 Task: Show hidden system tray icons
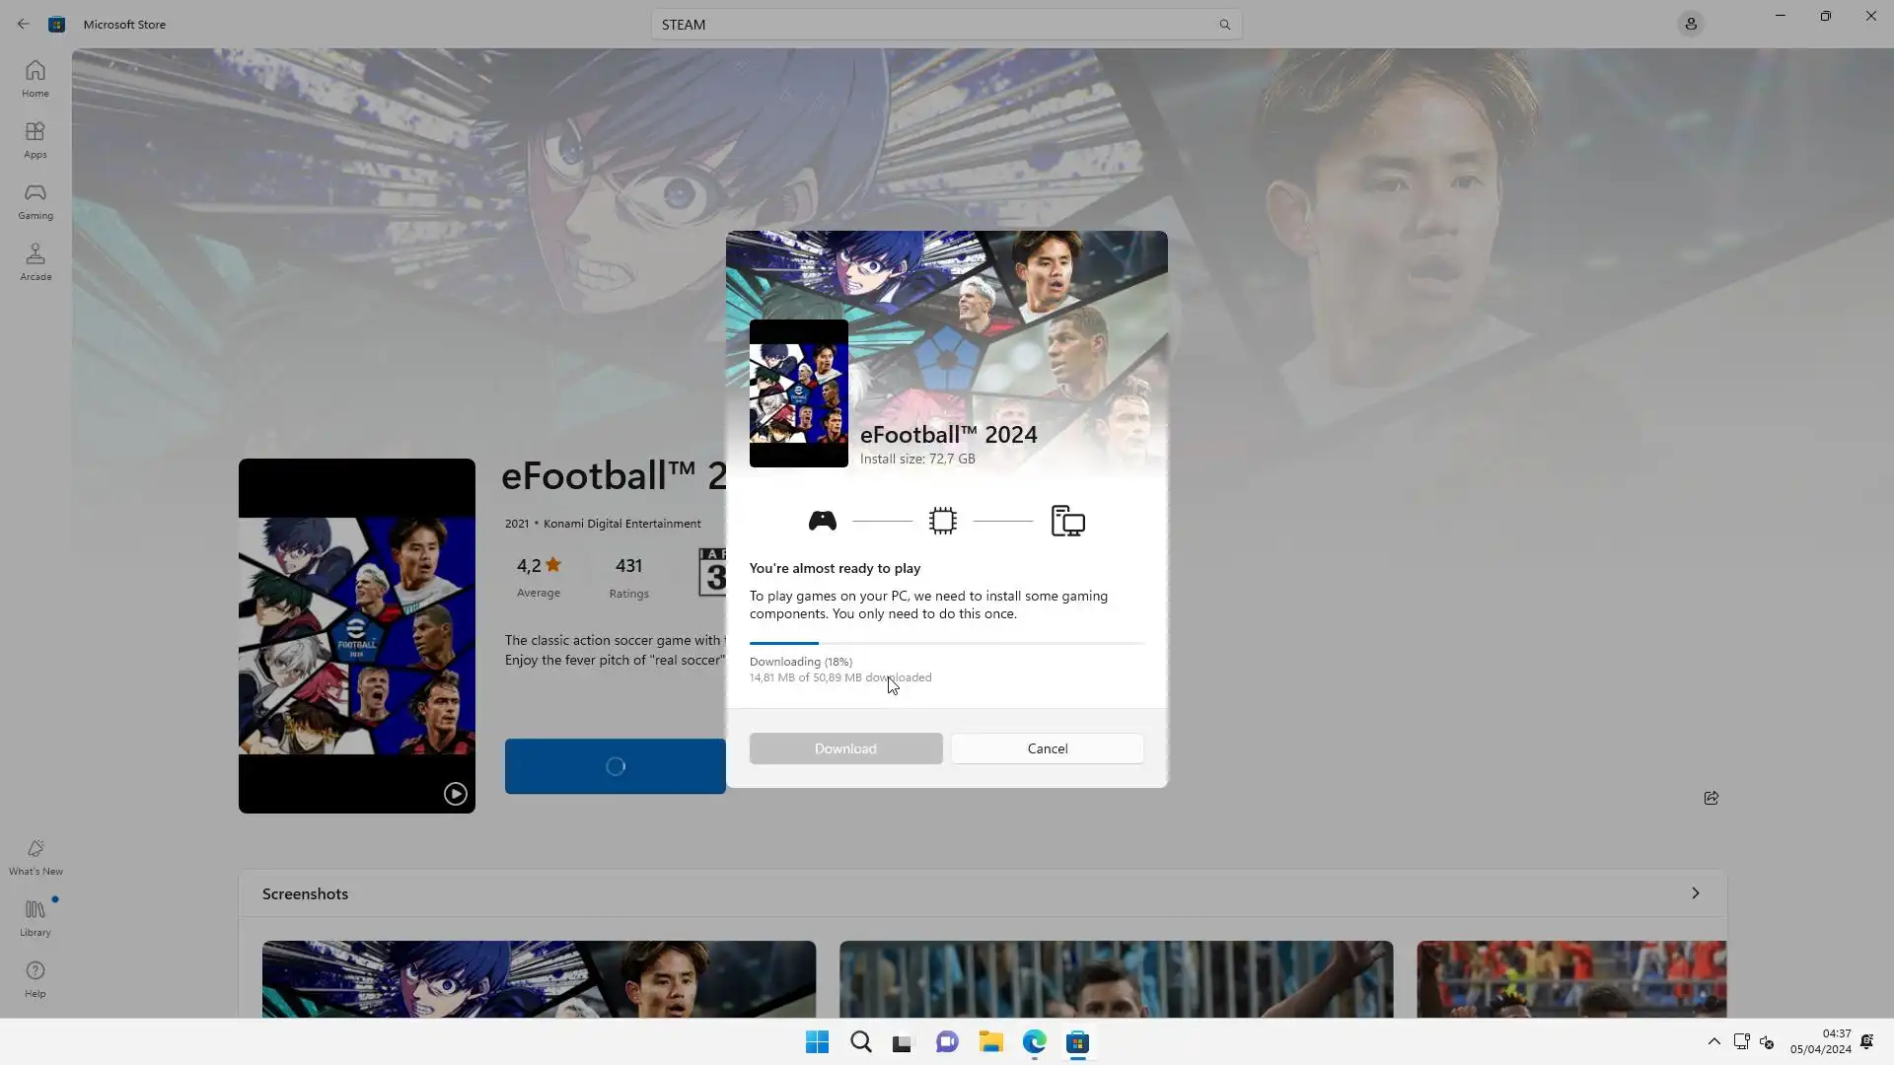click(x=1713, y=1042)
